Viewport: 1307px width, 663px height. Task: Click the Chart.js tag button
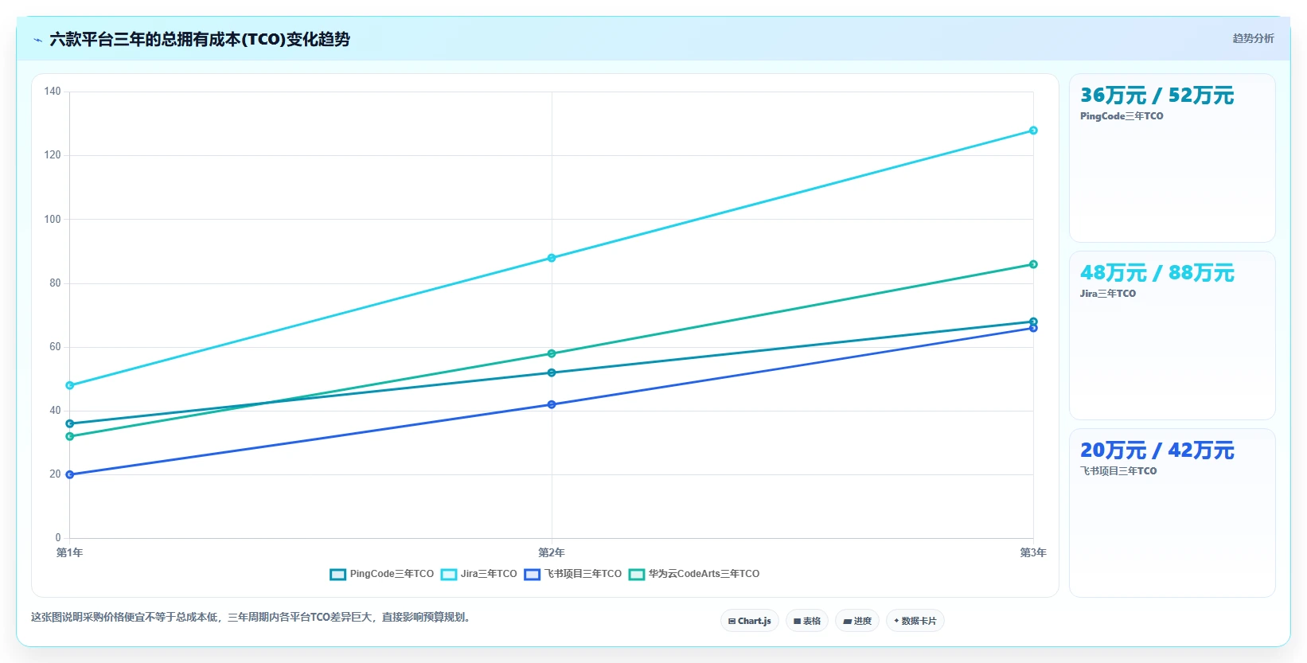point(750,621)
